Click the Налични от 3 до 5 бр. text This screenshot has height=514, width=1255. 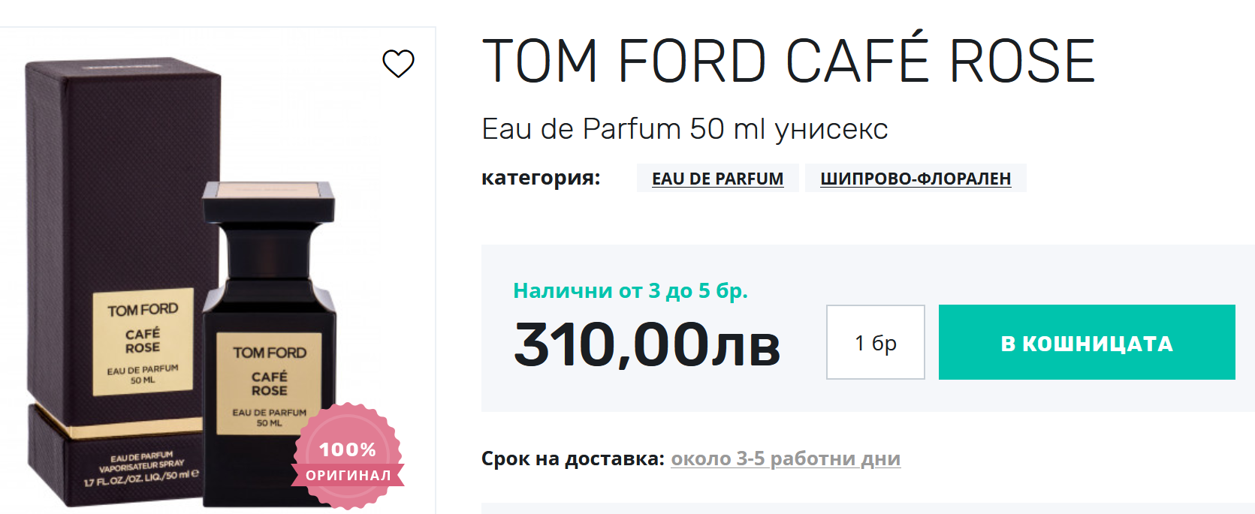coord(630,290)
